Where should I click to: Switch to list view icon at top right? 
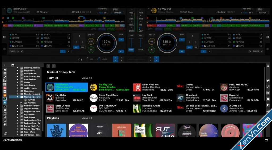[x=268, y=66]
